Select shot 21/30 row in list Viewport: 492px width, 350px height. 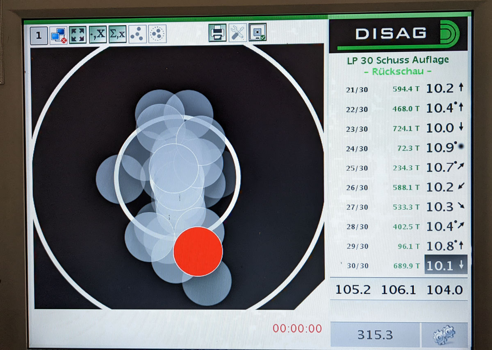tap(401, 89)
